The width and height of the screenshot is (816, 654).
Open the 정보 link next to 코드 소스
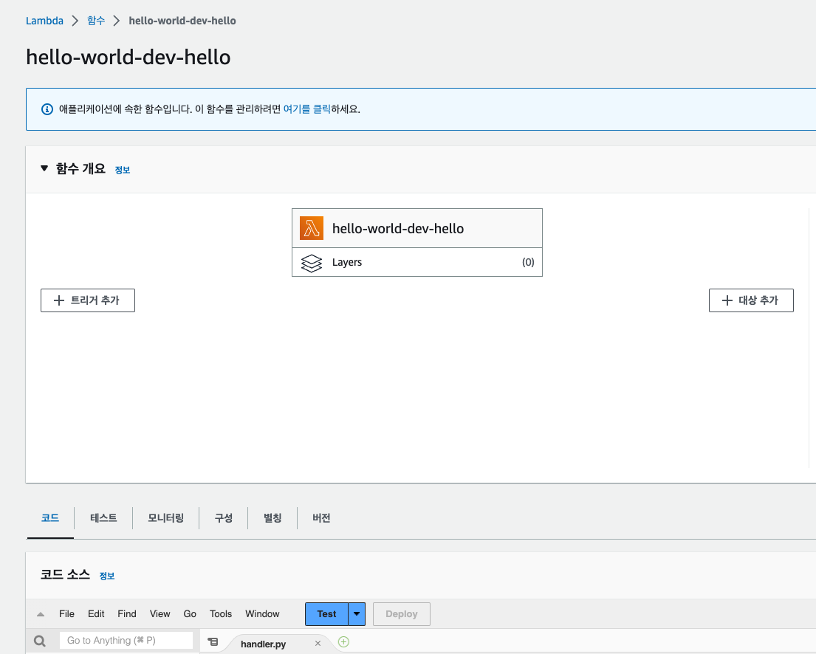tap(107, 576)
